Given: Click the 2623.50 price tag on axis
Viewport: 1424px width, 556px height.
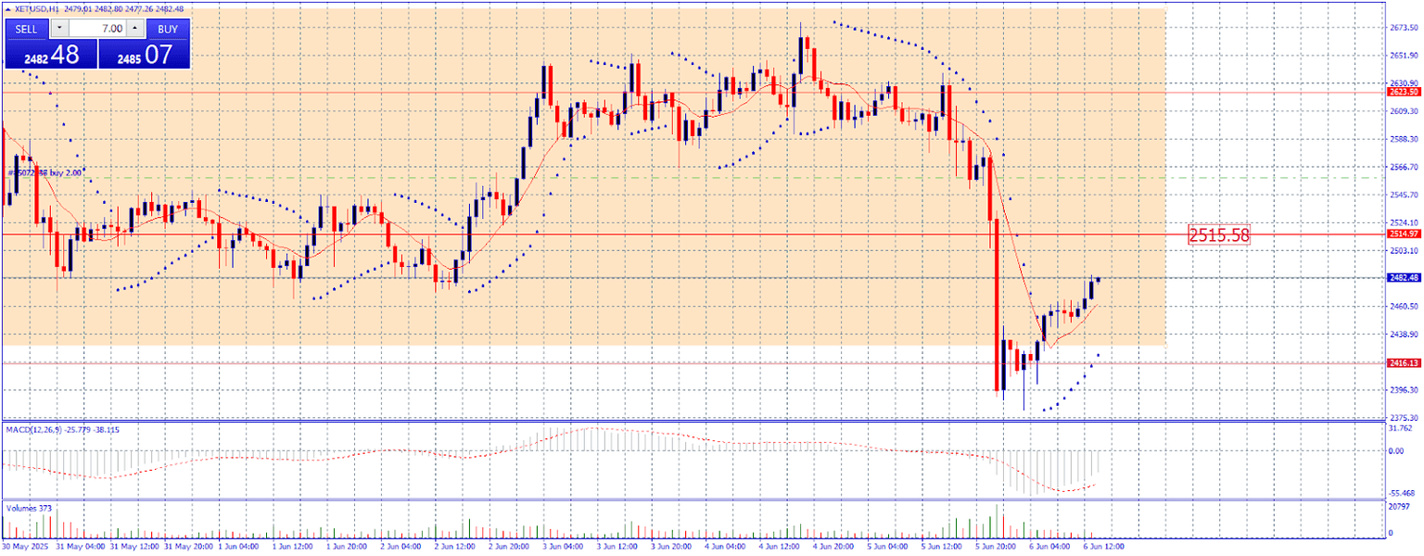Looking at the screenshot, I should click(1404, 93).
